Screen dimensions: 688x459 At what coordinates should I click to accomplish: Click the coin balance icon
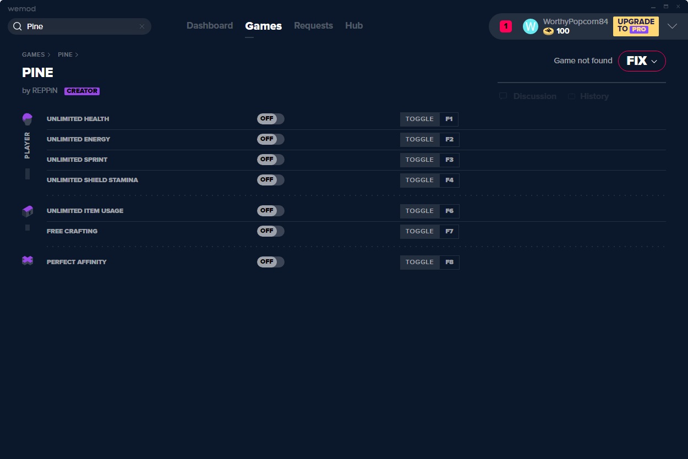[x=548, y=31]
